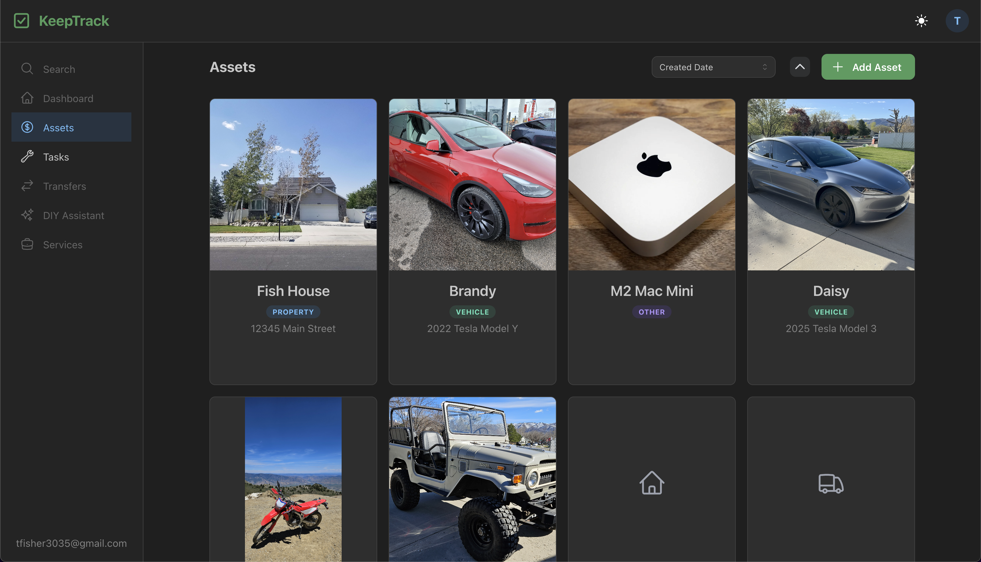
Task: Select the Tasks wrench icon
Action: [27, 157]
